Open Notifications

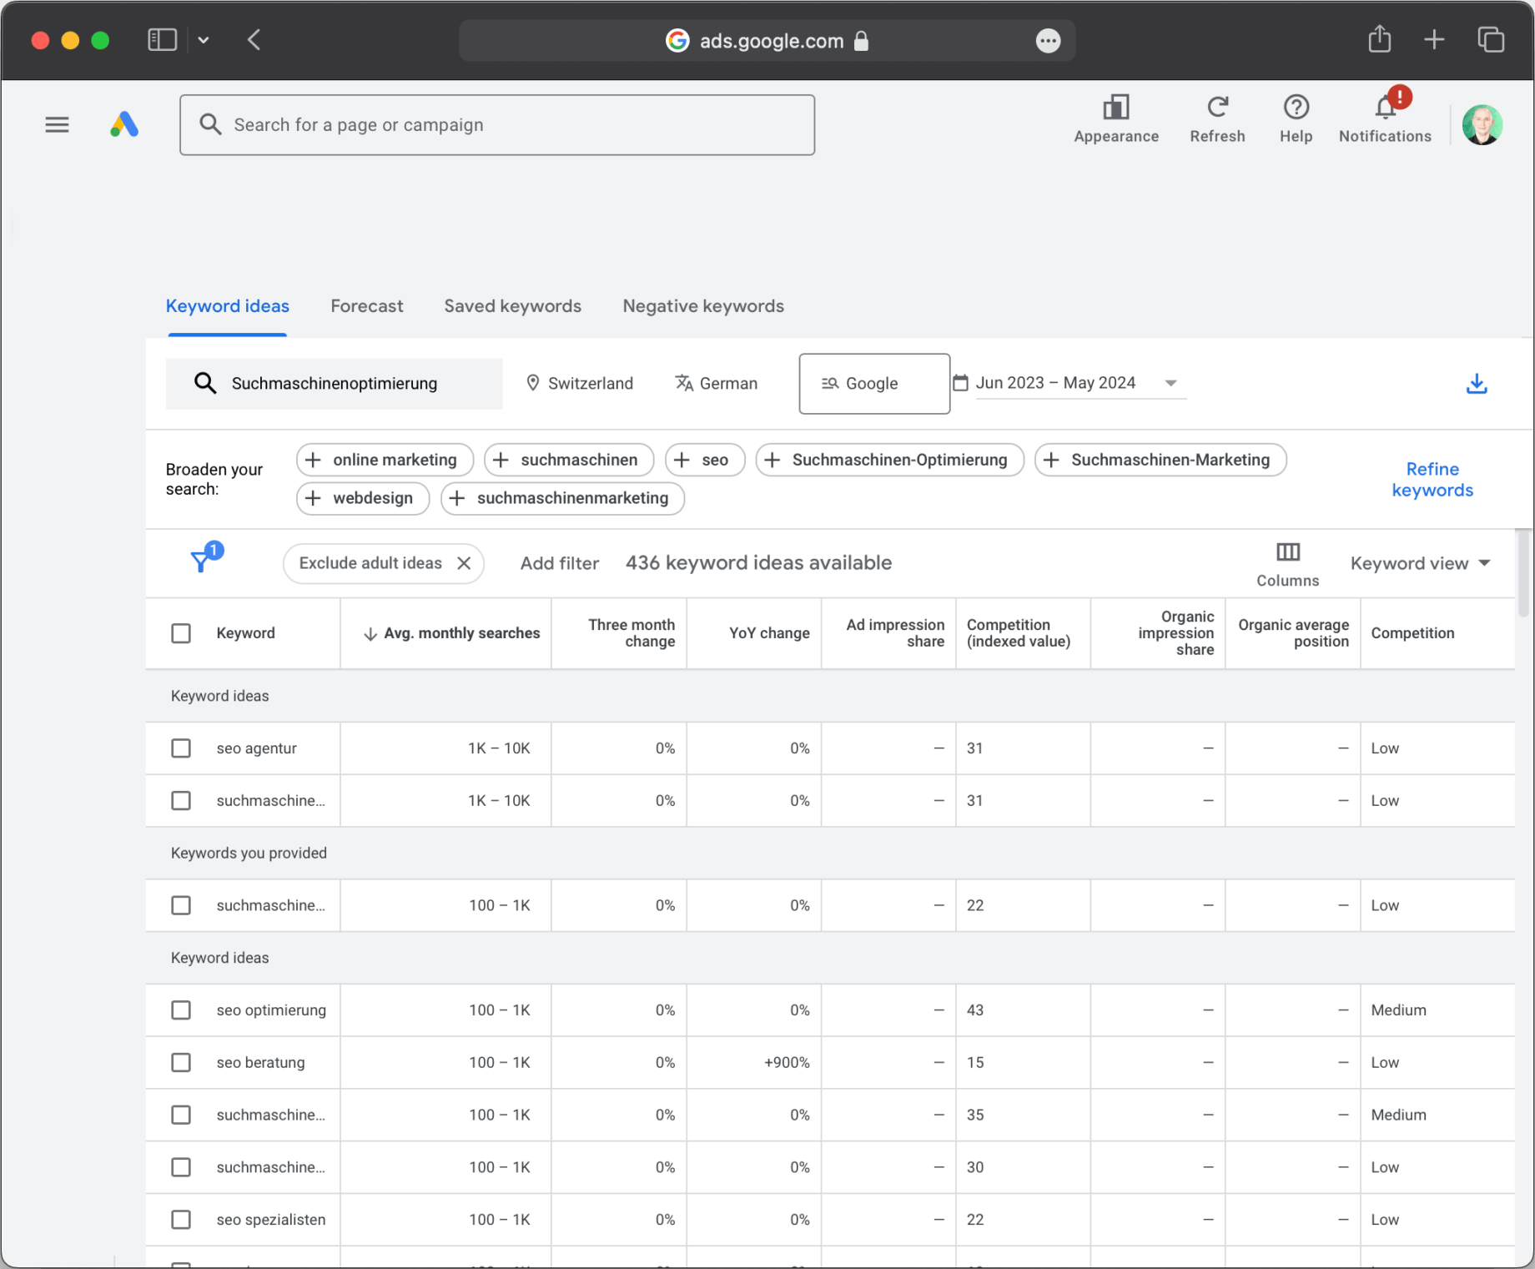[1384, 117]
